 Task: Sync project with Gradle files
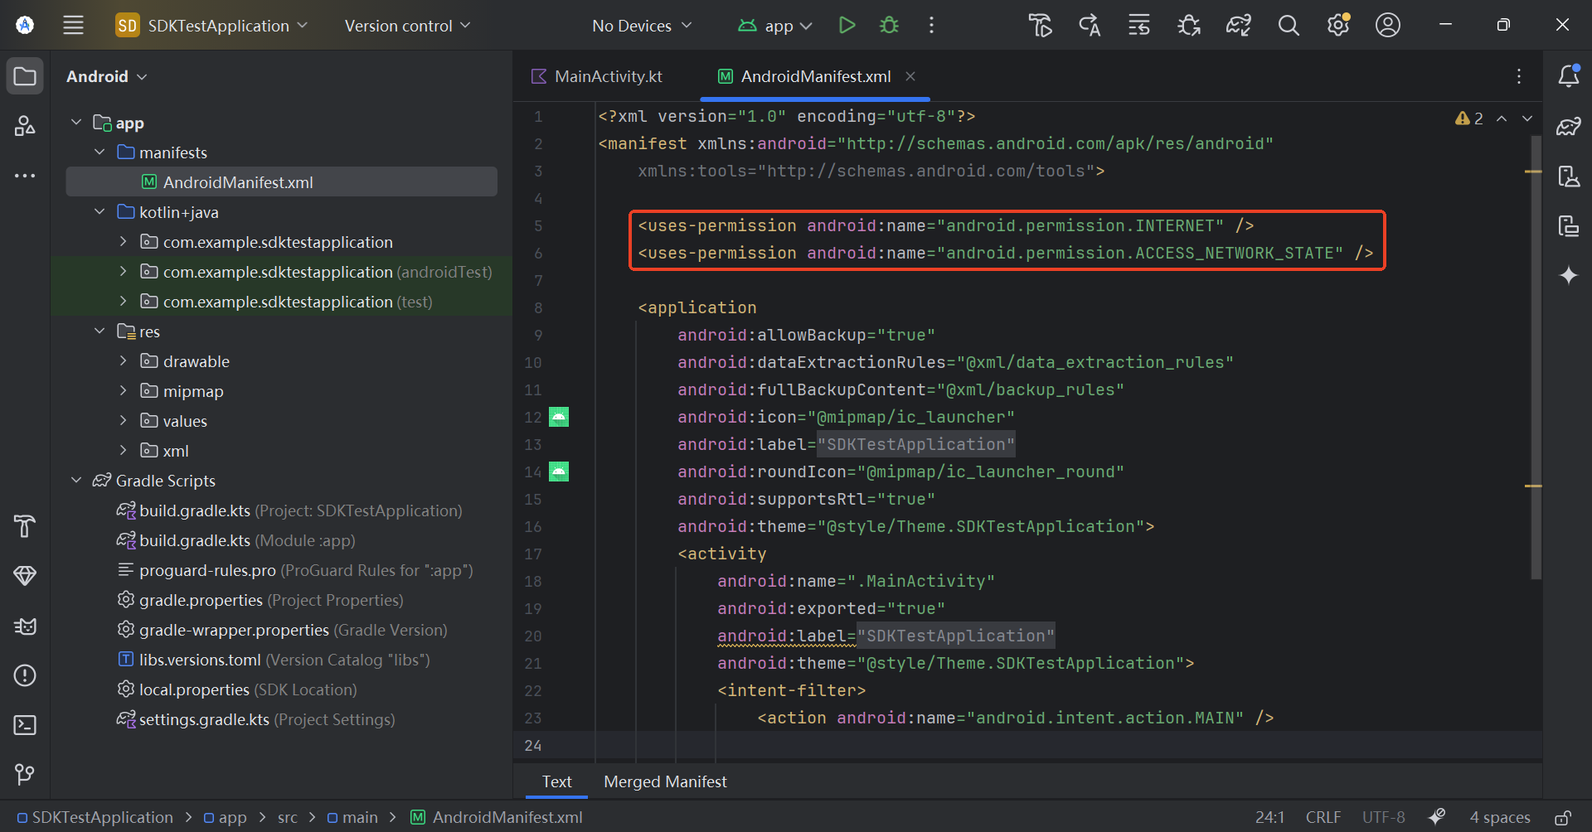(1238, 25)
